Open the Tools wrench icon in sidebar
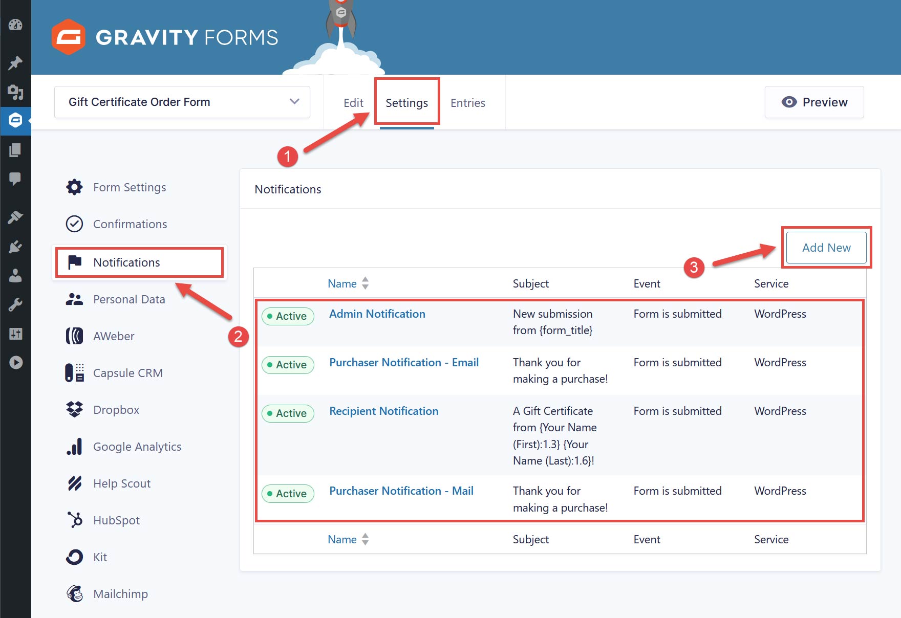Image resolution: width=901 pixels, height=618 pixels. (15, 305)
